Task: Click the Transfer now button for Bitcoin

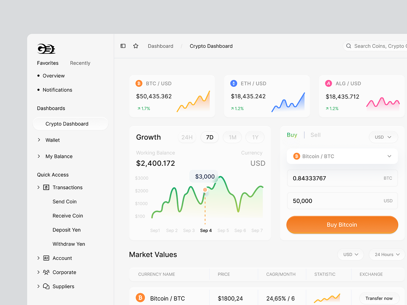Action: [x=379, y=298]
